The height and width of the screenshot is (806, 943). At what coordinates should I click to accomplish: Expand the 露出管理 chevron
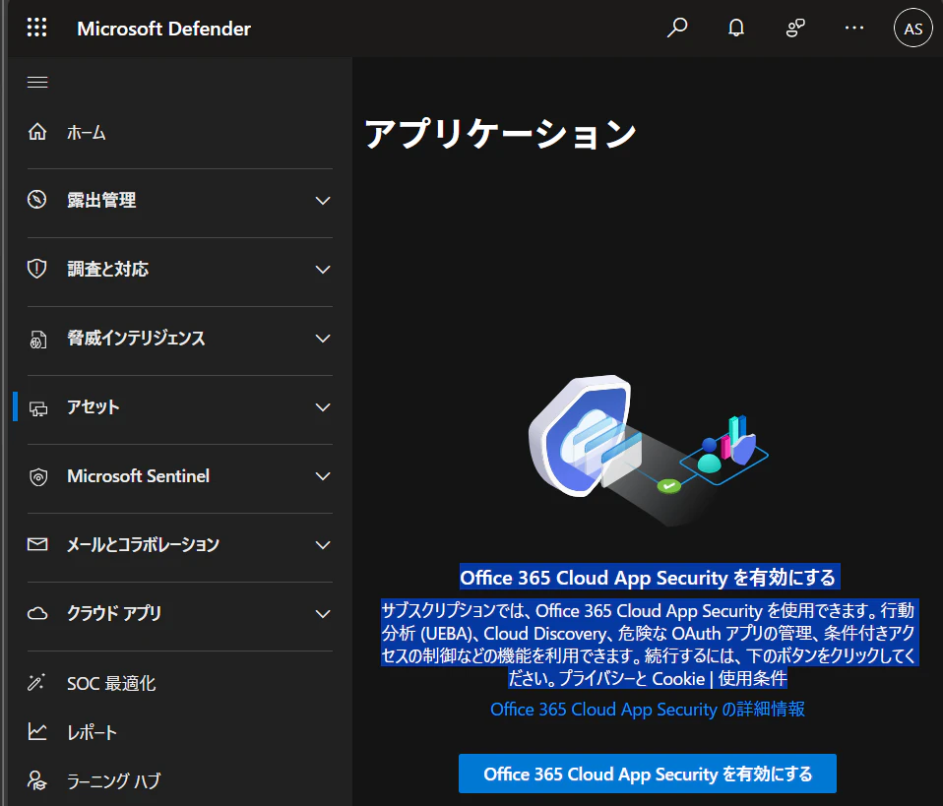[323, 201]
